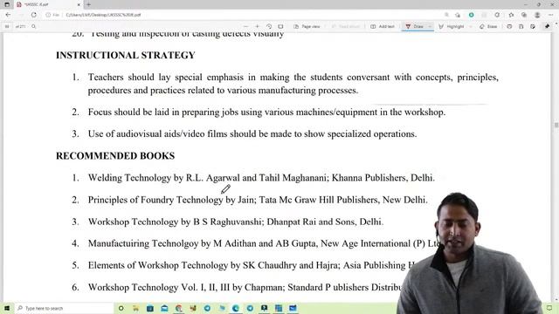The width and height of the screenshot is (559, 314).
Task: Open a new browser tab with plus
Action: tap(88, 4)
